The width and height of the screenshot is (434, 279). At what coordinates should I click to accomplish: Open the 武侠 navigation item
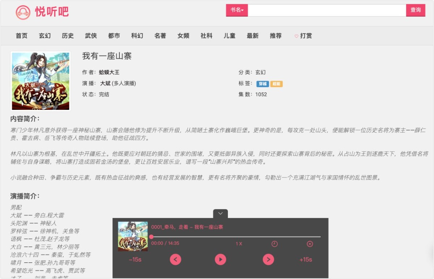(91, 36)
